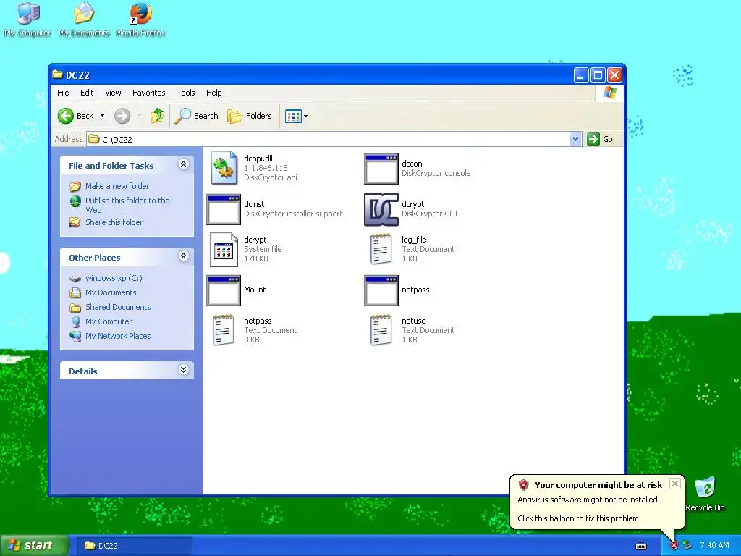Click the red security shield tray icon
741x556 pixels.
point(674,546)
